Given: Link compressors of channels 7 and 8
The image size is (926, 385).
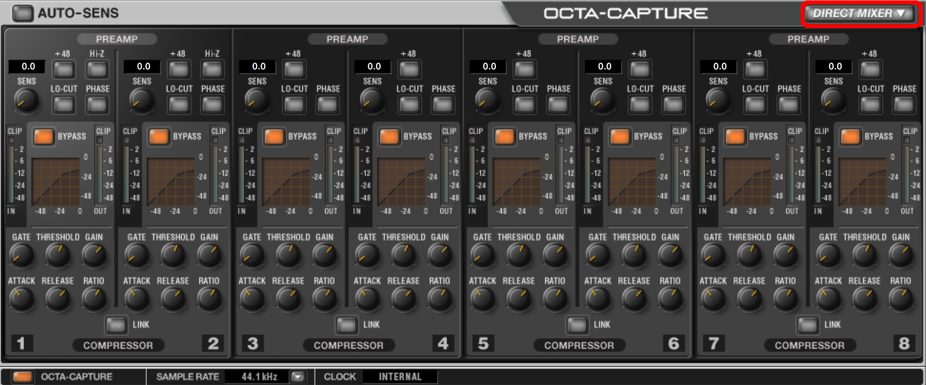Looking at the screenshot, I should pyautogui.click(x=808, y=325).
